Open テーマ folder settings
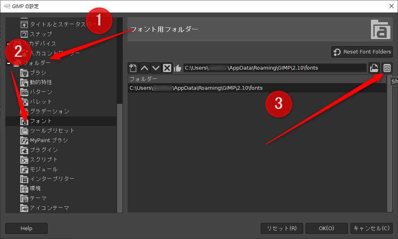The width and height of the screenshot is (398, 239). (34, 198)
